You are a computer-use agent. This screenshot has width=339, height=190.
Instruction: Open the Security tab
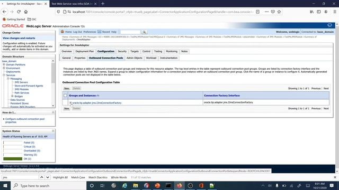(122, 51)
